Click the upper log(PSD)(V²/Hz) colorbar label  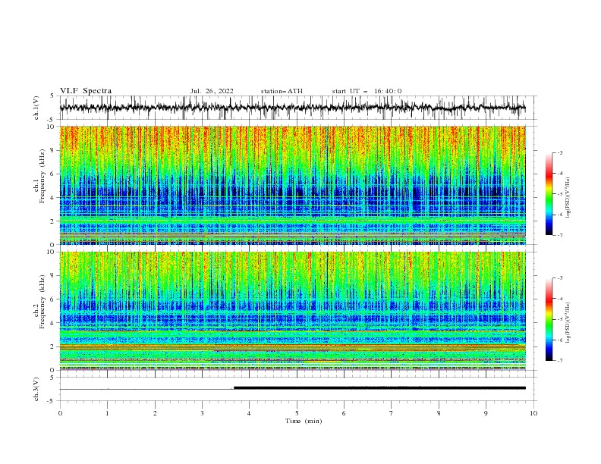click(568, 198)
